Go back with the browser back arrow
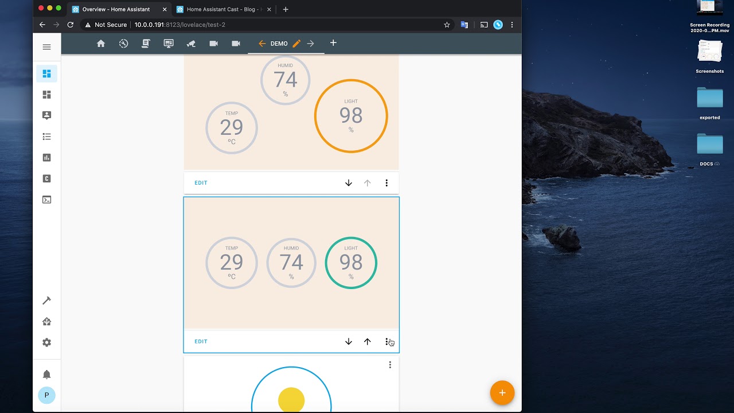The image size is (734, 413). 42,25
